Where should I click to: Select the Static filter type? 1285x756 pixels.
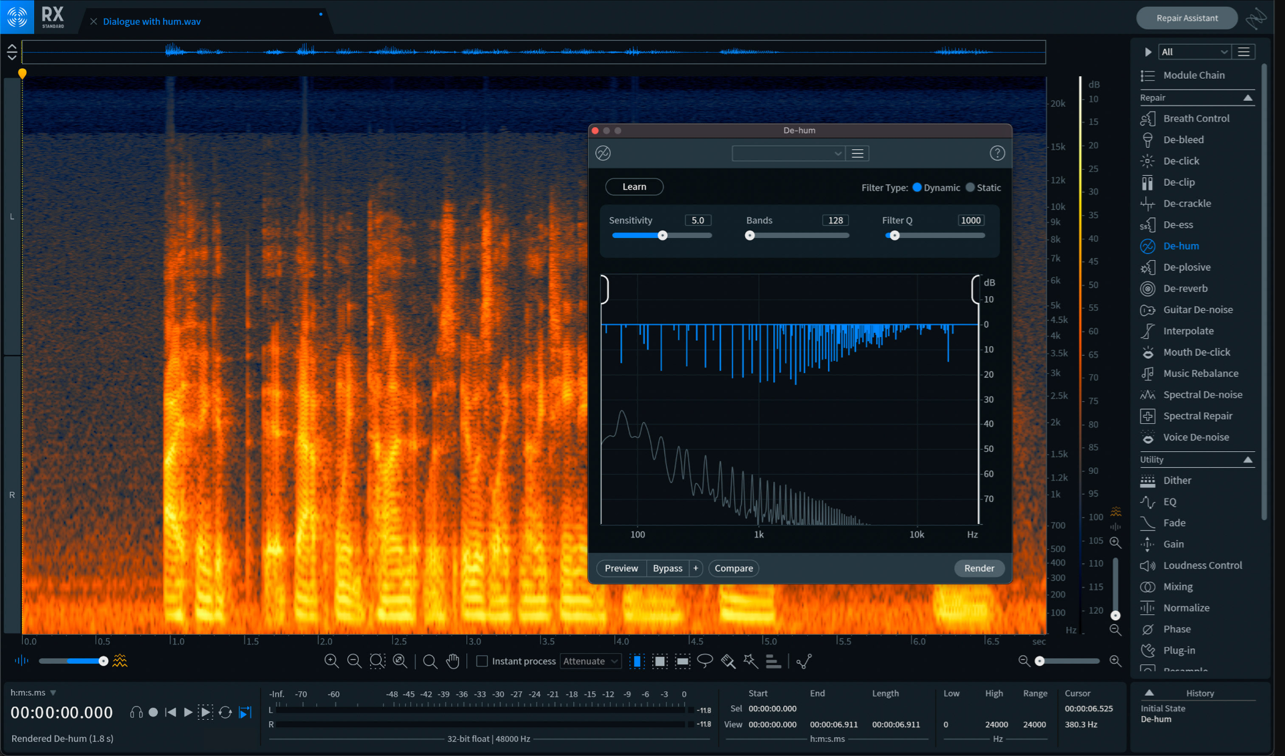[x=970, y=187]
